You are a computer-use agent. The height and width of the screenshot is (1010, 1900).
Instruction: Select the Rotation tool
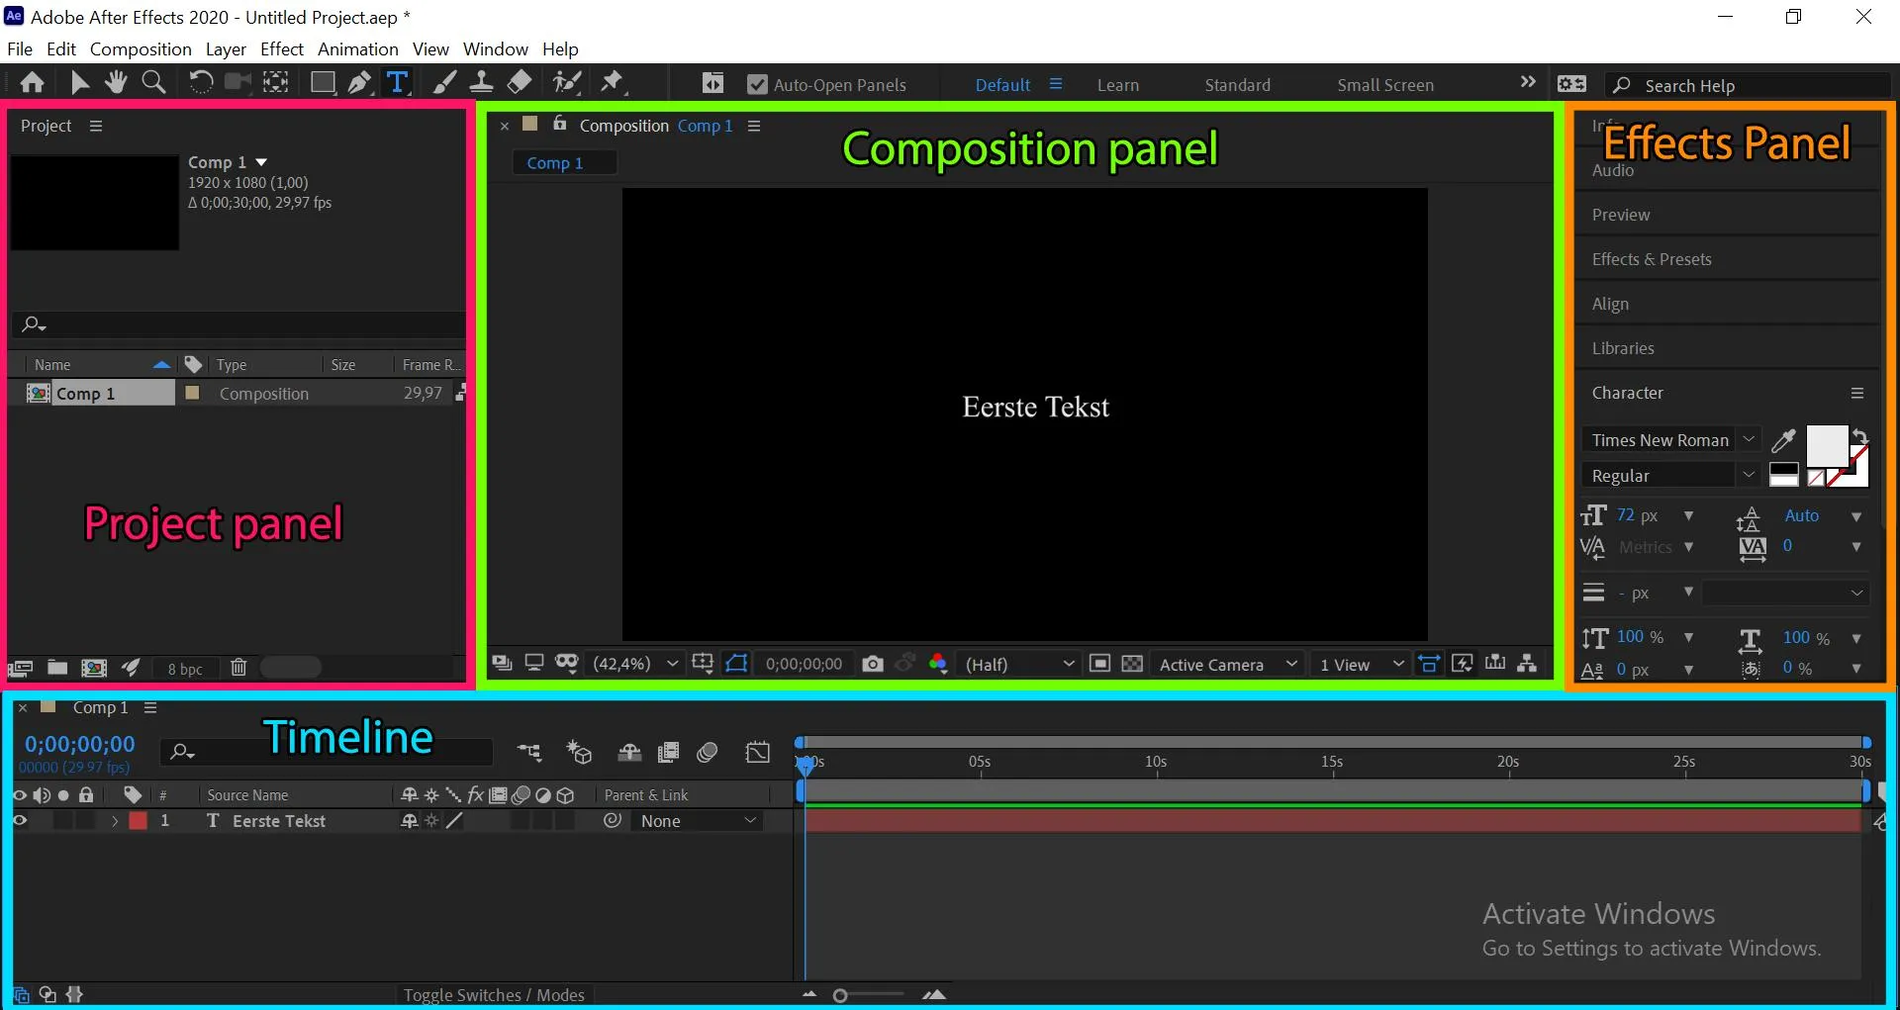200,83
